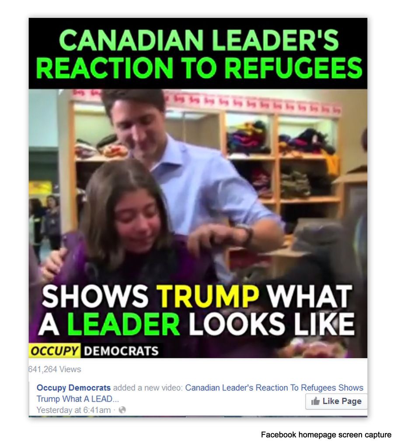This screenshot has width=401, height=448.
Task: Click the globe public privacy icon
Action: pyautogui.click(x=122, y=410)
